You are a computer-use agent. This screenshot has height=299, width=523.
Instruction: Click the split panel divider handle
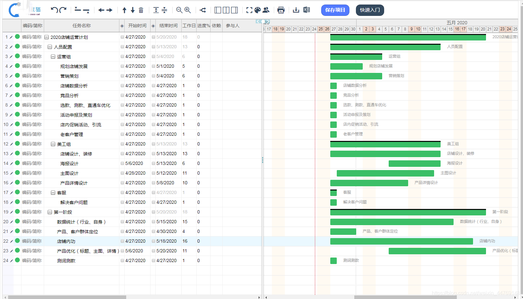coord(262,160)
